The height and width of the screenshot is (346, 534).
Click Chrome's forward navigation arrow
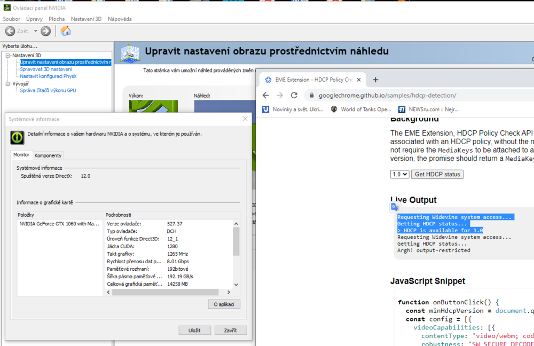click(x=280, y=95)
